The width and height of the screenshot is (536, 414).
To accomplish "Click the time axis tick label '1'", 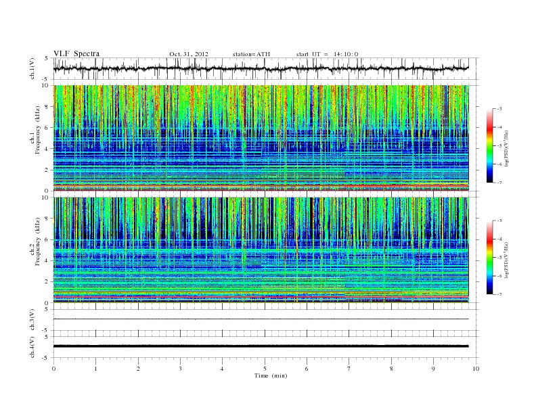I will 95,369.
